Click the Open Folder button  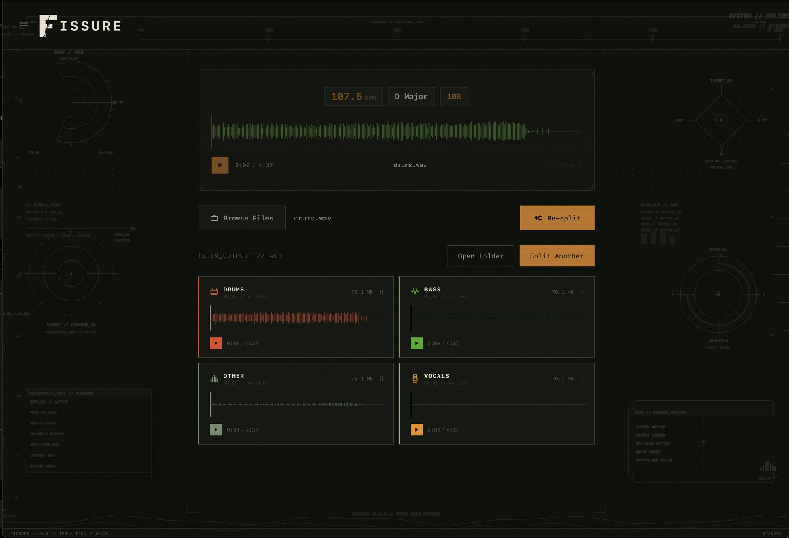[x=481, y=256]
